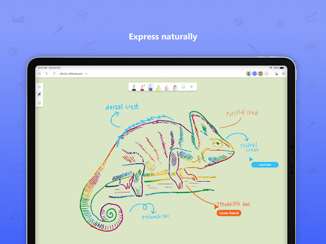326x244 pixels.
Task: View the first participant avatar
Action: [248, 74]
